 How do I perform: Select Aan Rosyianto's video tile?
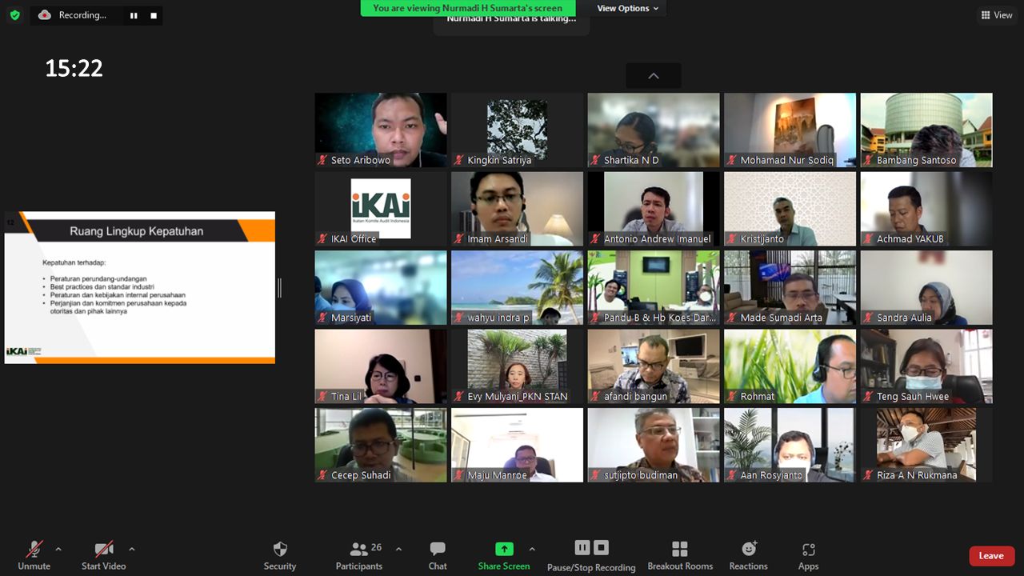(790, 445)
